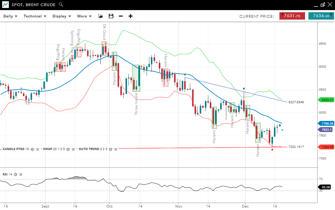335x210 pixels.
Task: Open the saved chart layouts folder icon
Action: (x=100, y=16)
